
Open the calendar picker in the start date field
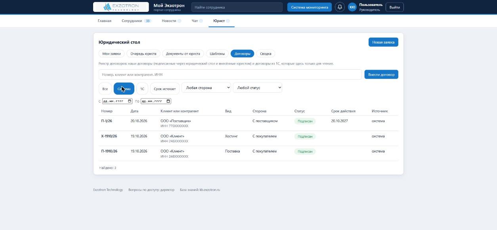pos(130,101)
